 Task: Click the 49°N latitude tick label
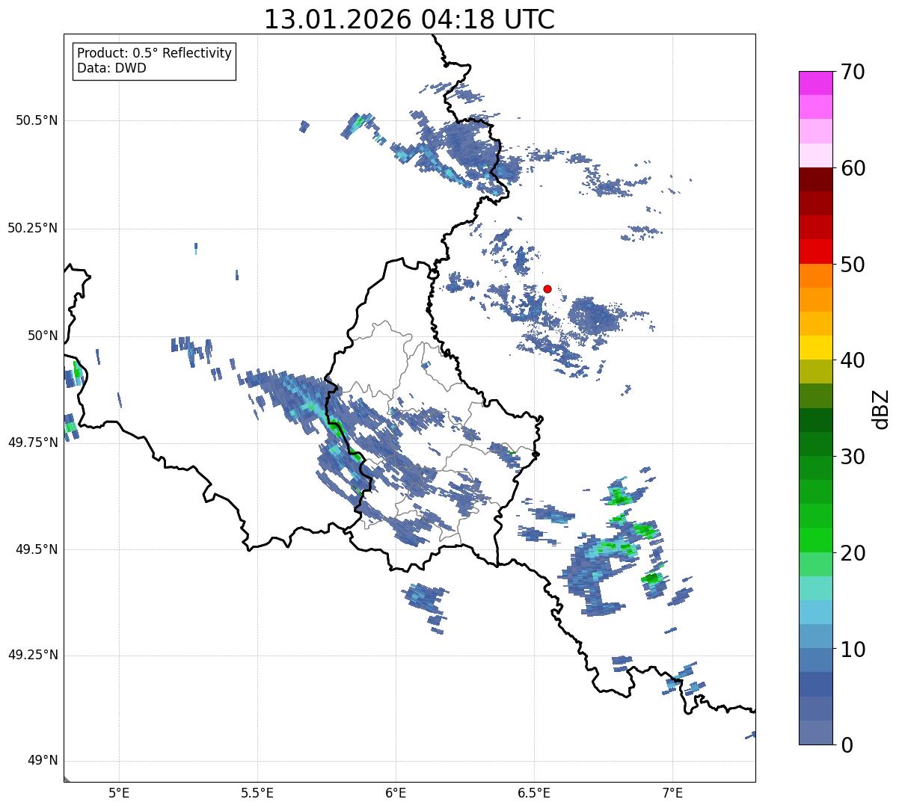point(42,761)
